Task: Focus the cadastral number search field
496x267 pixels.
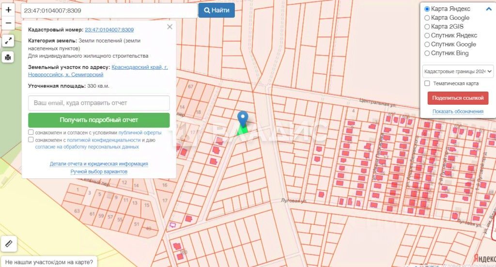Action: click(x=109, y=11)
